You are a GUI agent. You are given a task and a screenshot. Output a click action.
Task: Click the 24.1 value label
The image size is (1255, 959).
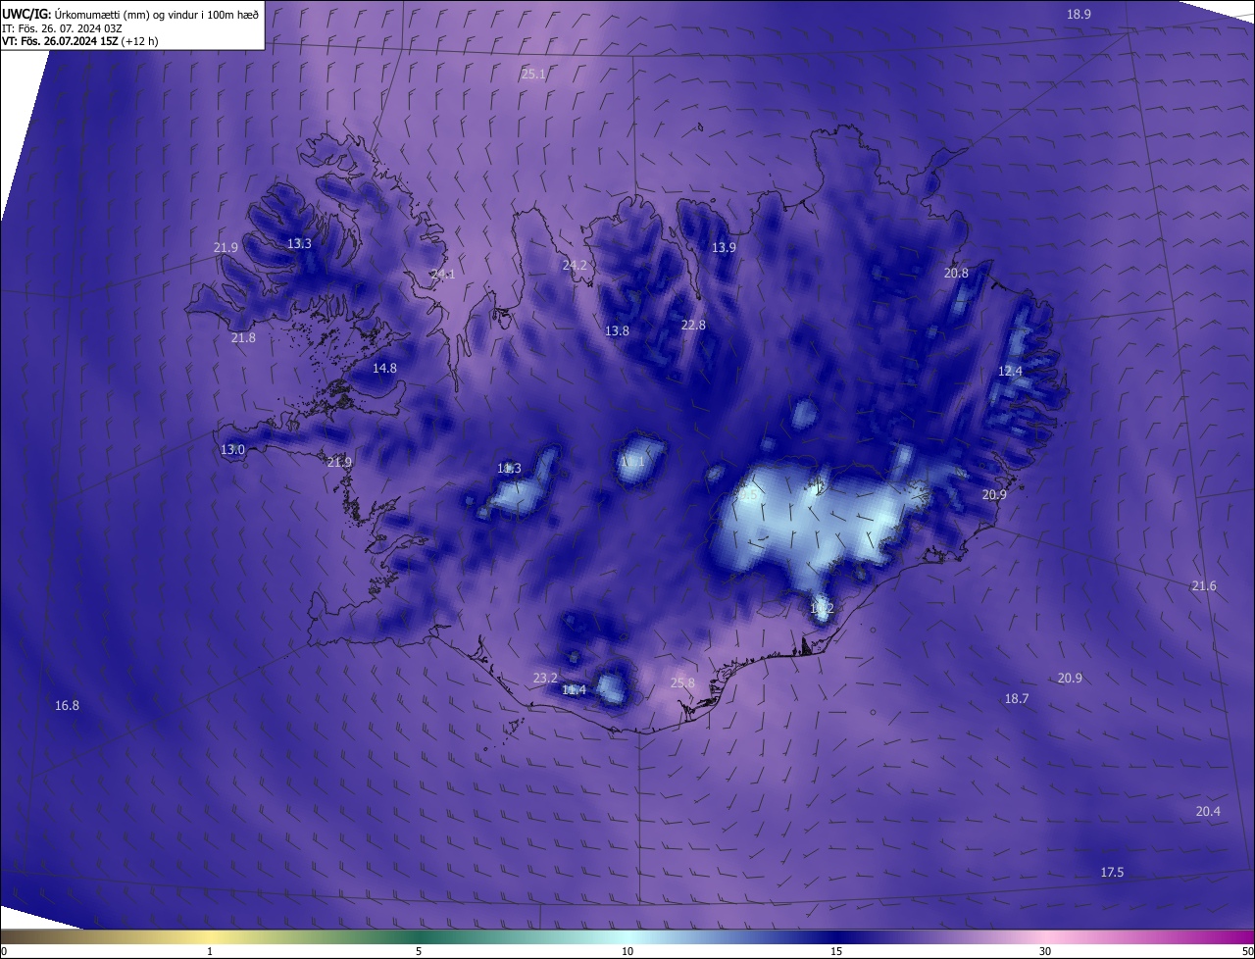pos(443,275)
